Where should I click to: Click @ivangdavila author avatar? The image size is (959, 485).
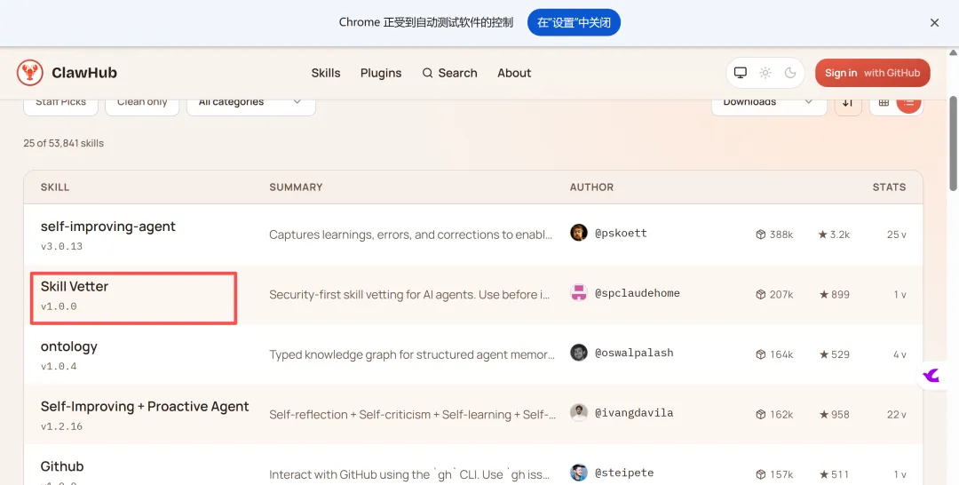(579, 413)
